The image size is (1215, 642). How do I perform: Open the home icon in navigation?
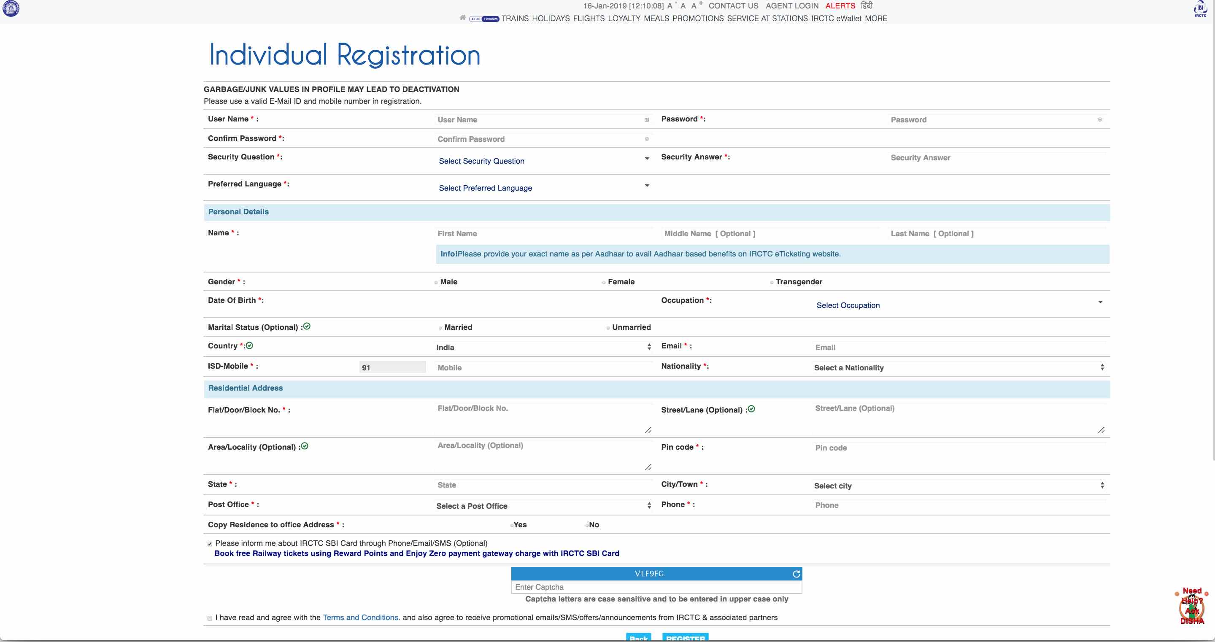[463, 18]
